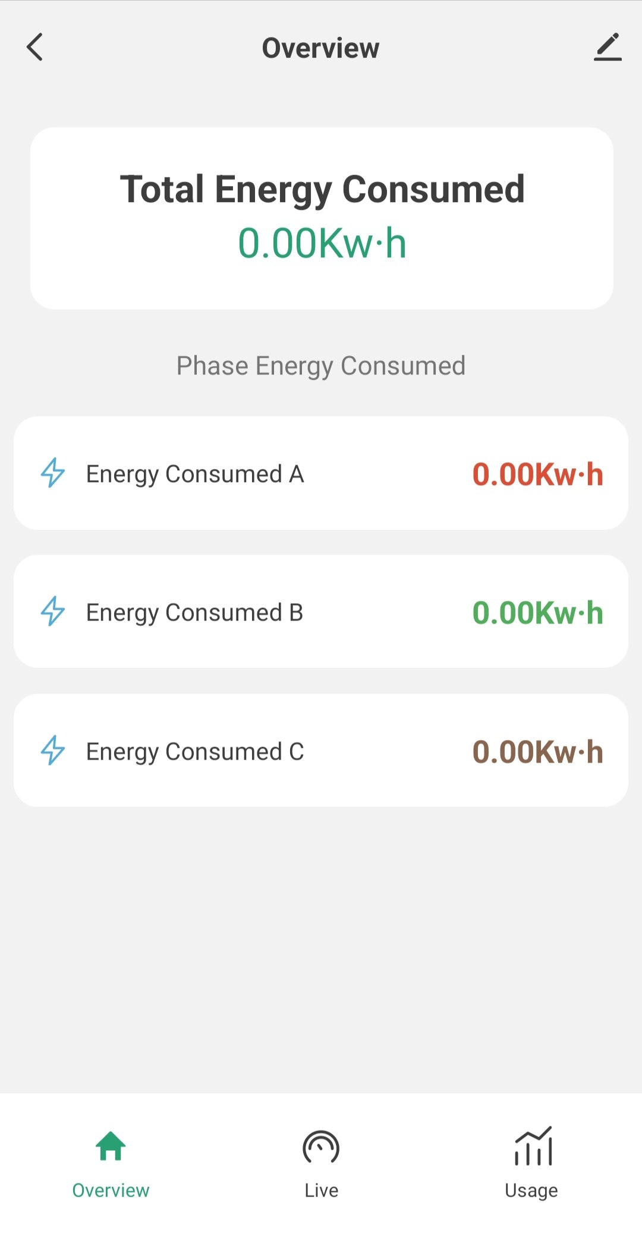This screenshot has height=1250, width=642.
Task: Tap the Live gauge icon
Action: [x=321, y=1147]
